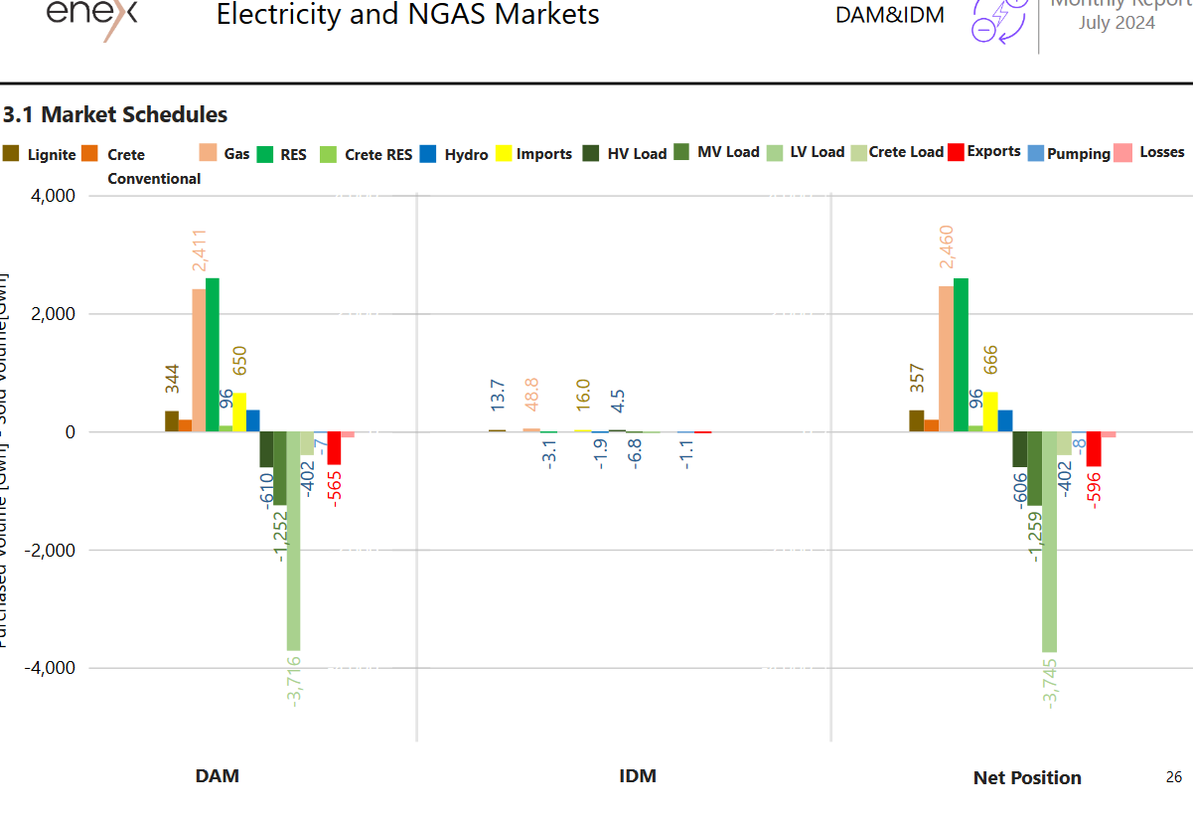Select the IDM category axis label
Screen dimensions: 1193x822
[x=637, y=776]
